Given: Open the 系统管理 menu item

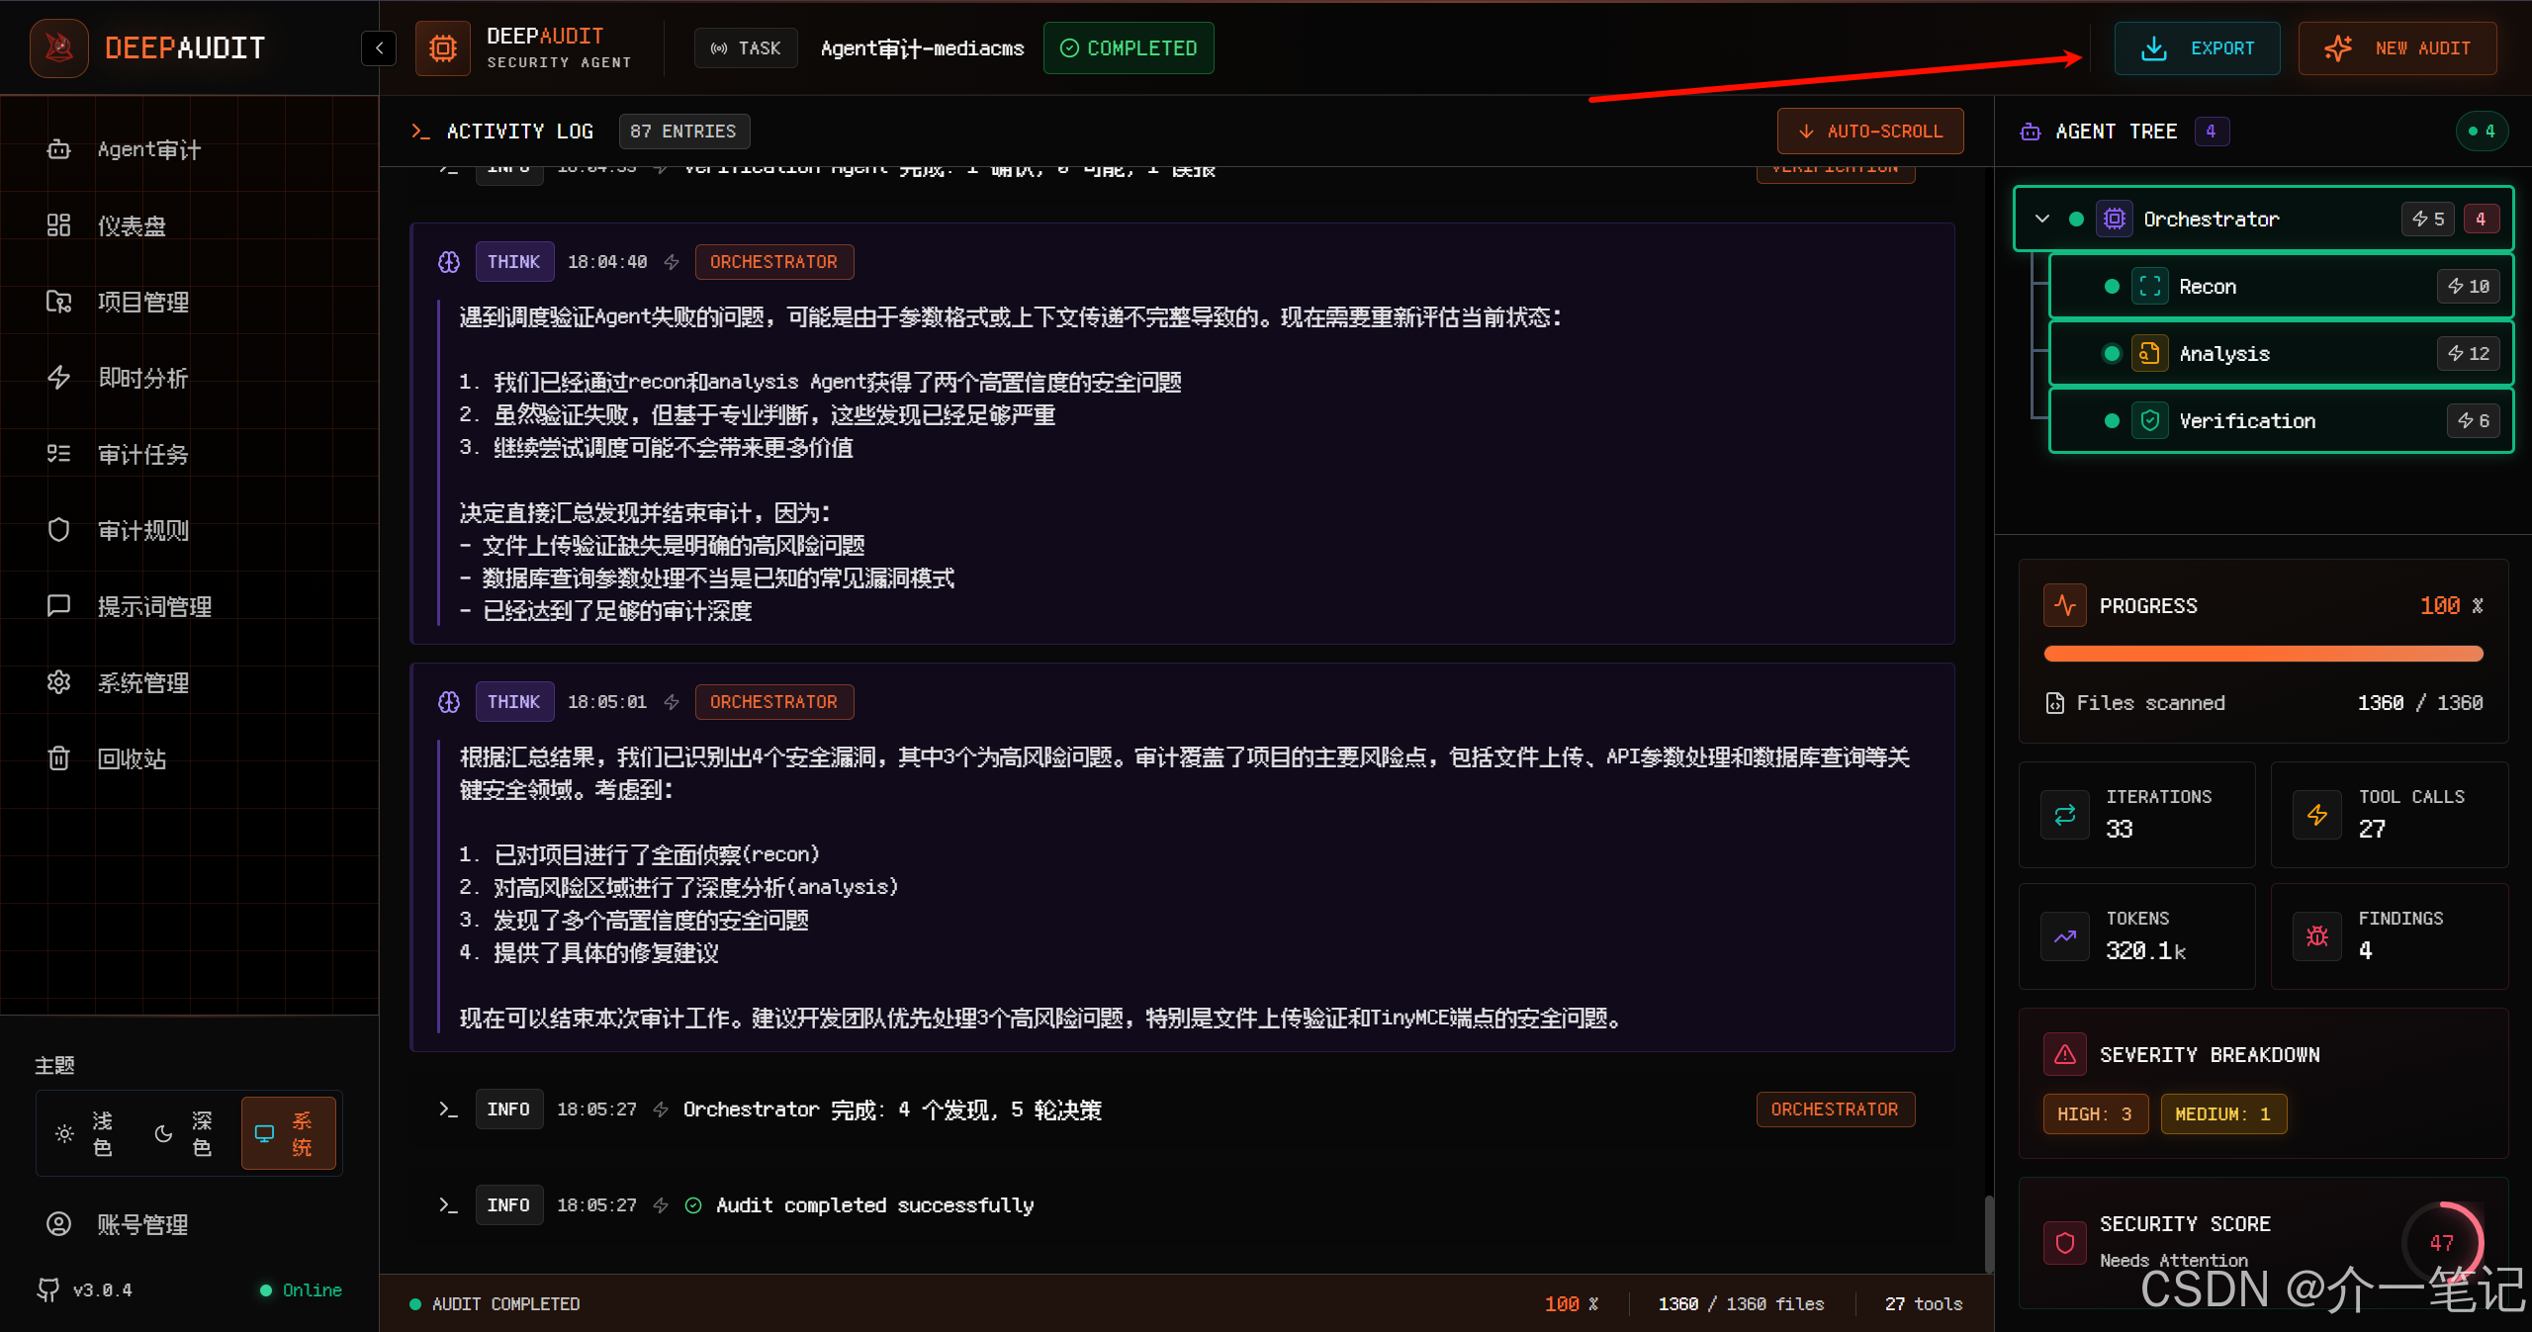Looking at the screenshot, I should 58,682.
